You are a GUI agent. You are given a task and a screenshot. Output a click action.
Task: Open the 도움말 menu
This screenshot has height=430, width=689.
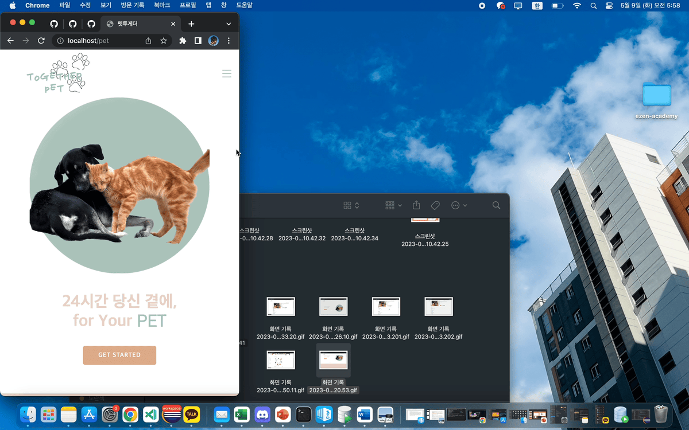245,5
